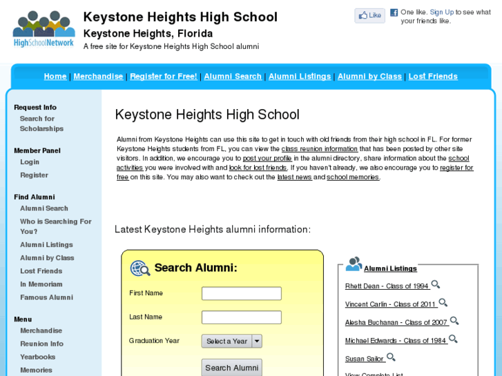Image resolution: width=502 pixels, height=376 pixels.
Task: Open Alumni Search in Find Alumni sidebar
Action: tap(44, 208)
